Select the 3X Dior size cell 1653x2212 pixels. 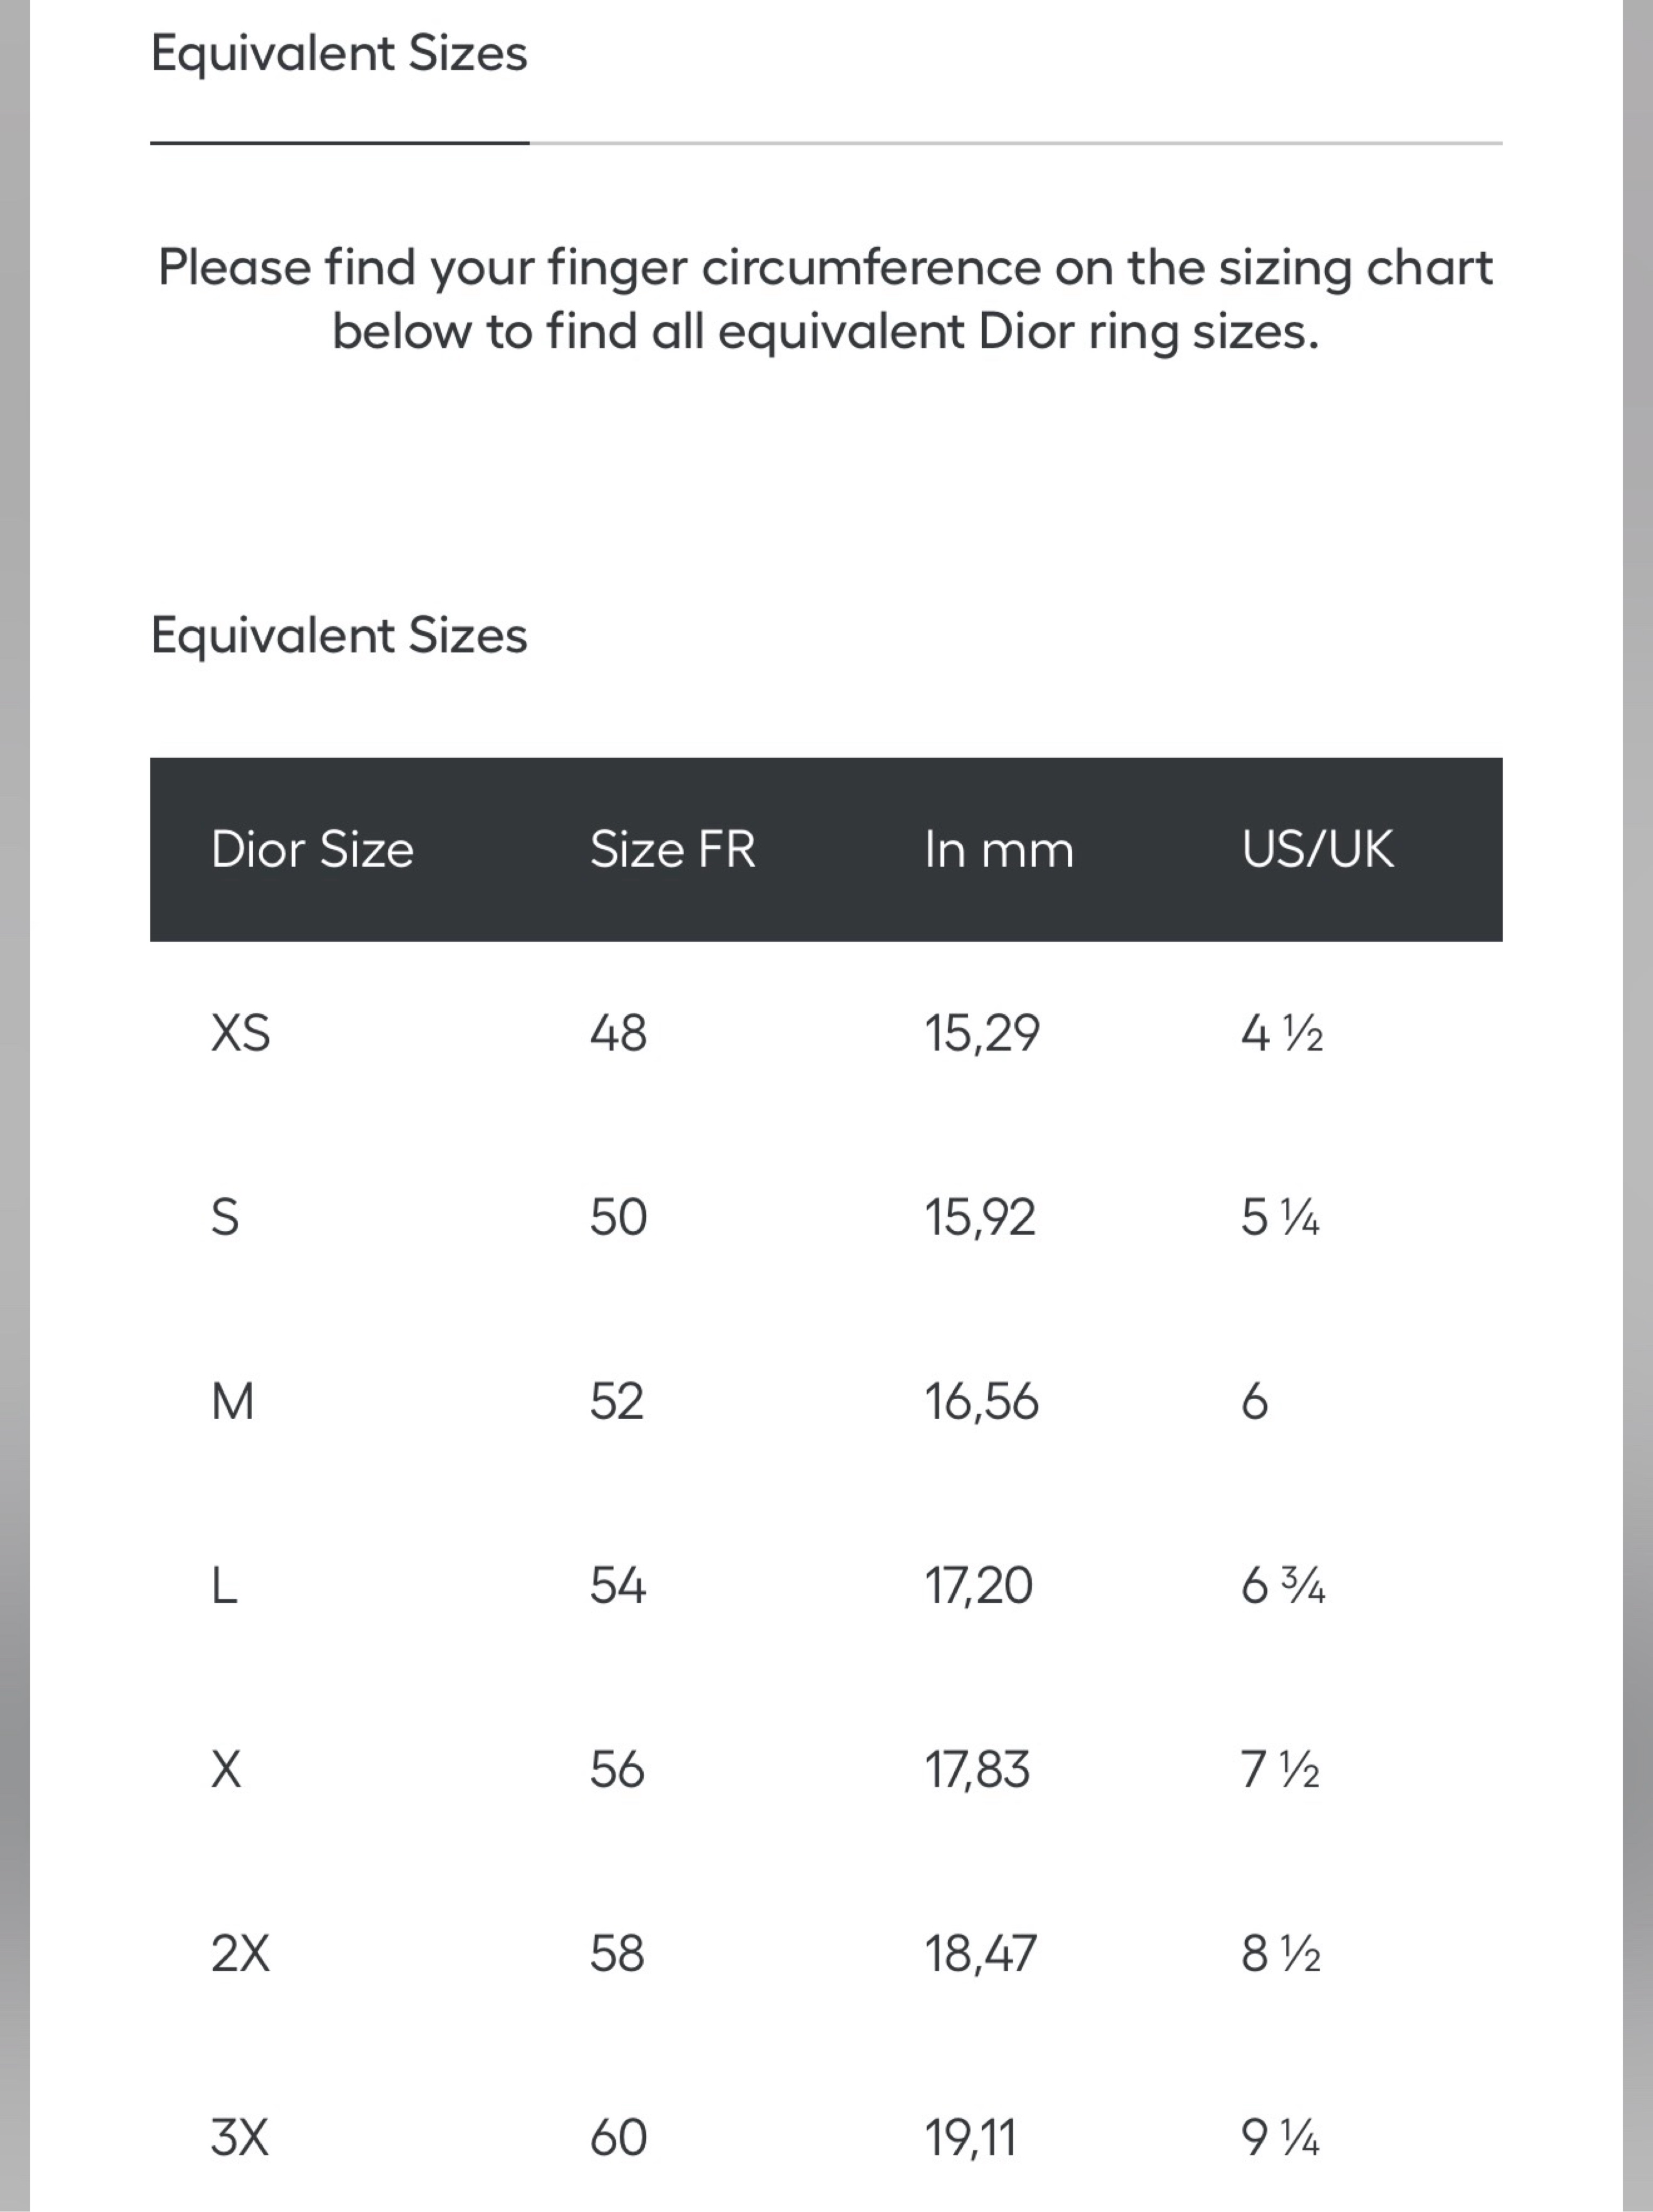tap(240, 2137)
